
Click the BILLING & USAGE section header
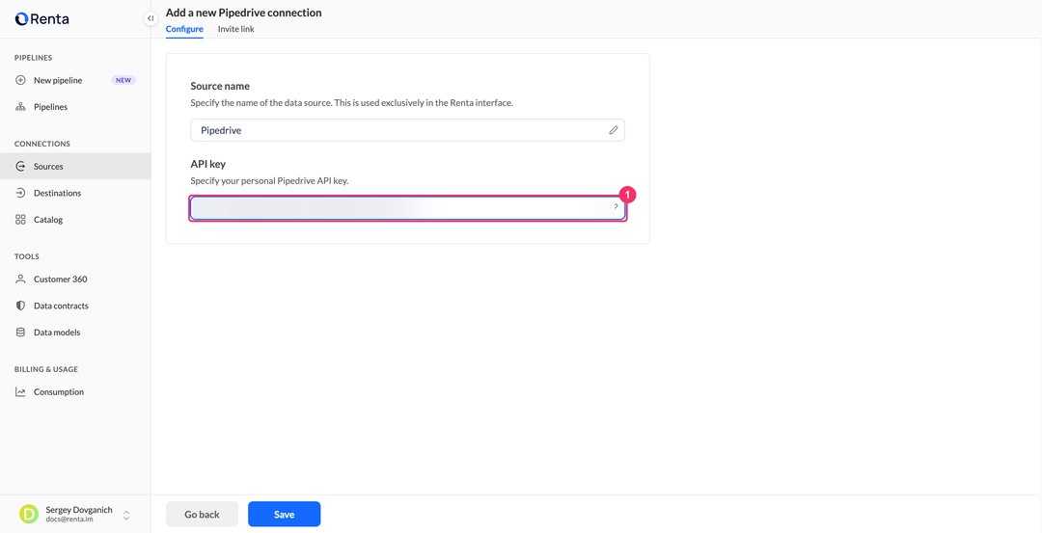click(x=46, y=370)
